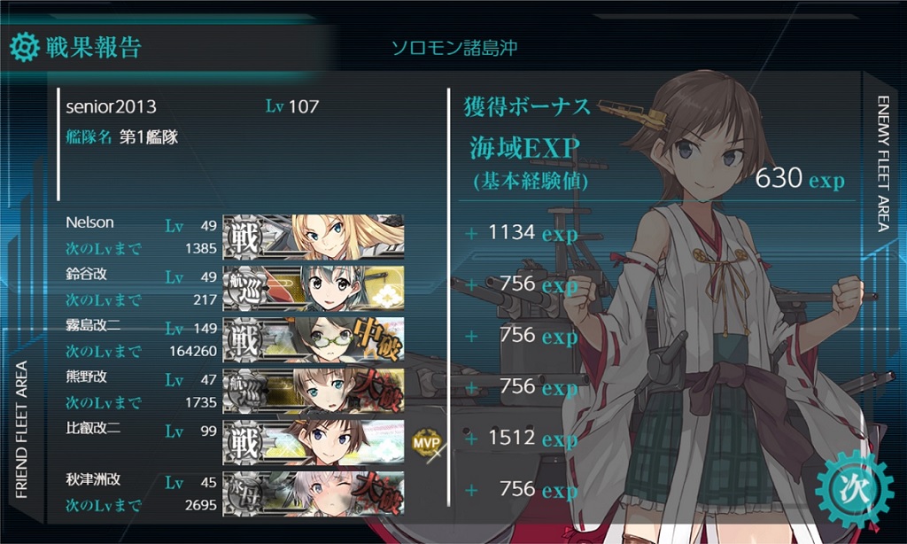This screenshot has height=544, width=907.
Task: Open the ENEMY FLEET AREA side tab
Action: point(883,164)
